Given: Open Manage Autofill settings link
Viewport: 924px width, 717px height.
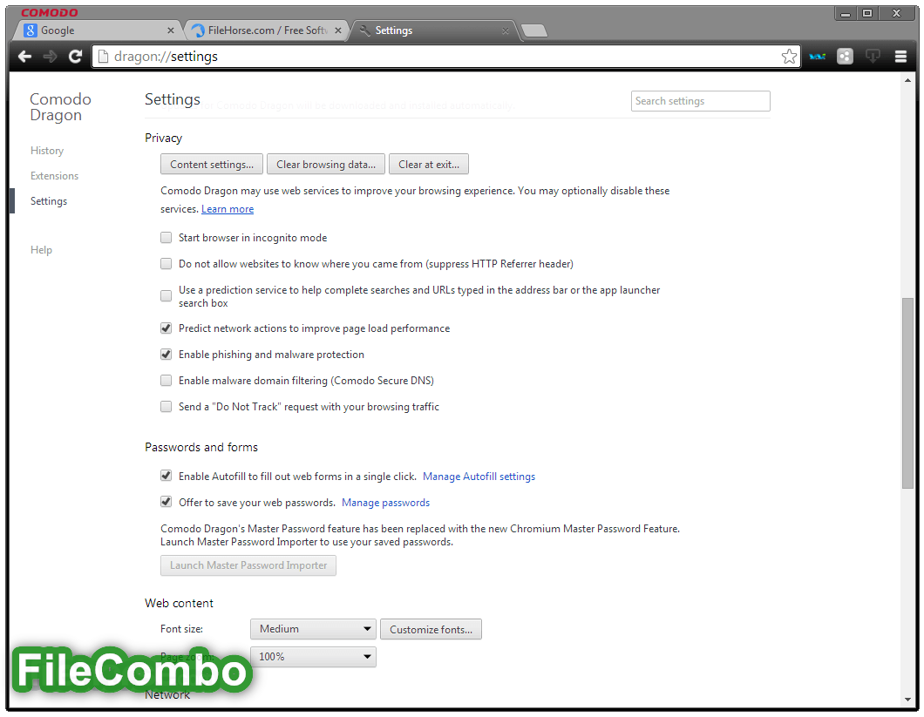Looking at the screenshot, I should (x=479, y=476).
